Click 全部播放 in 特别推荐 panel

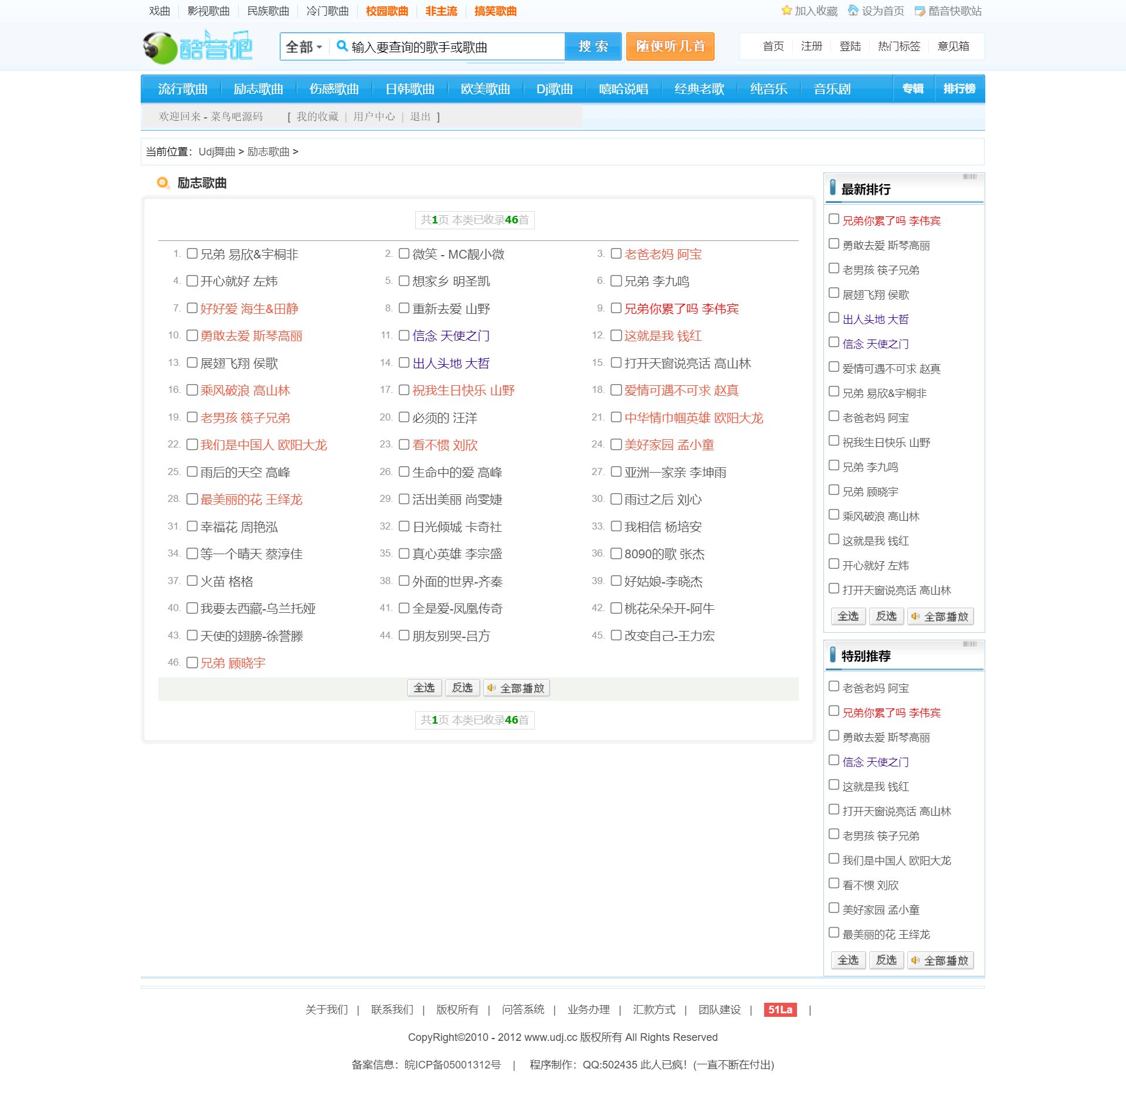(941, 961)
